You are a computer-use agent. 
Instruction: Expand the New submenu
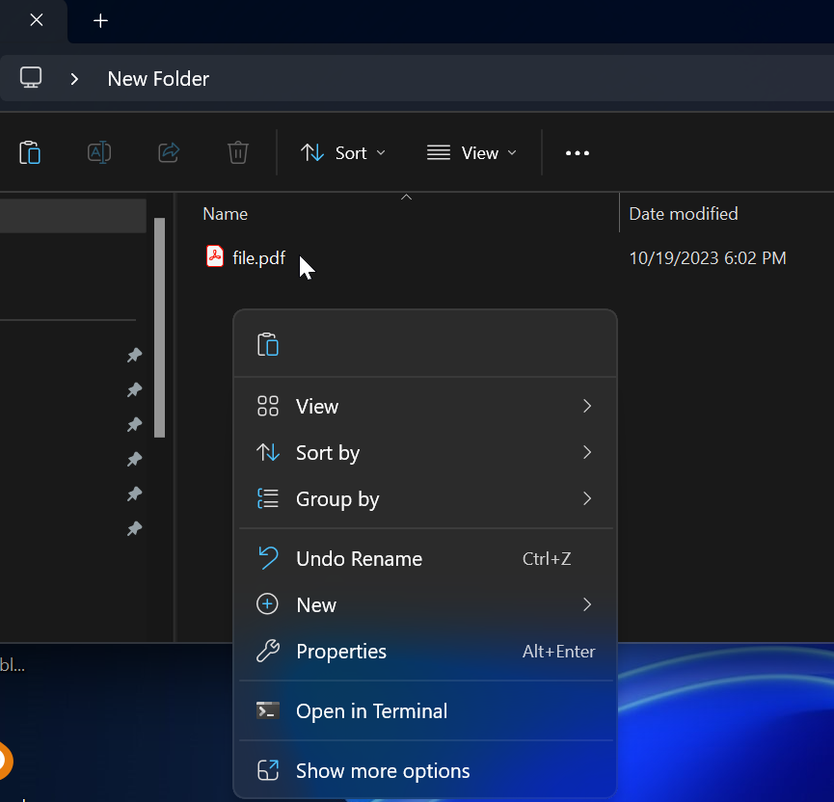[425, 604]
